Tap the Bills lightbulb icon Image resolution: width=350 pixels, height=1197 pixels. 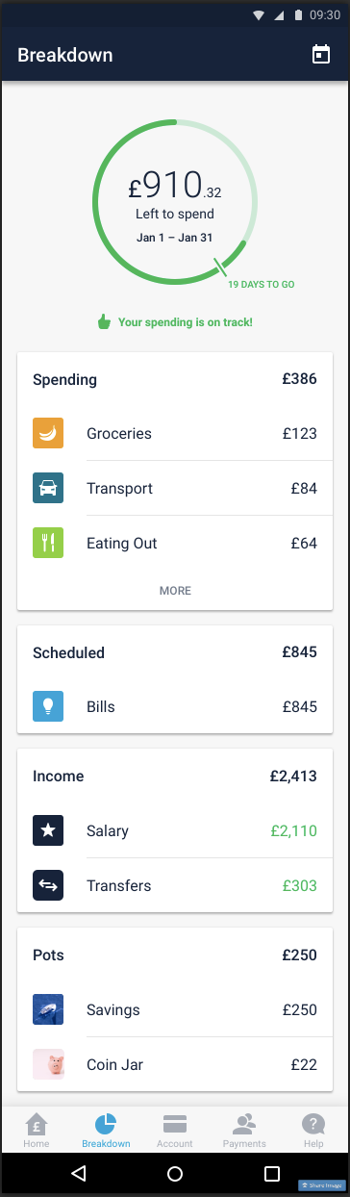pyautogui.click(x=48, y=706)
